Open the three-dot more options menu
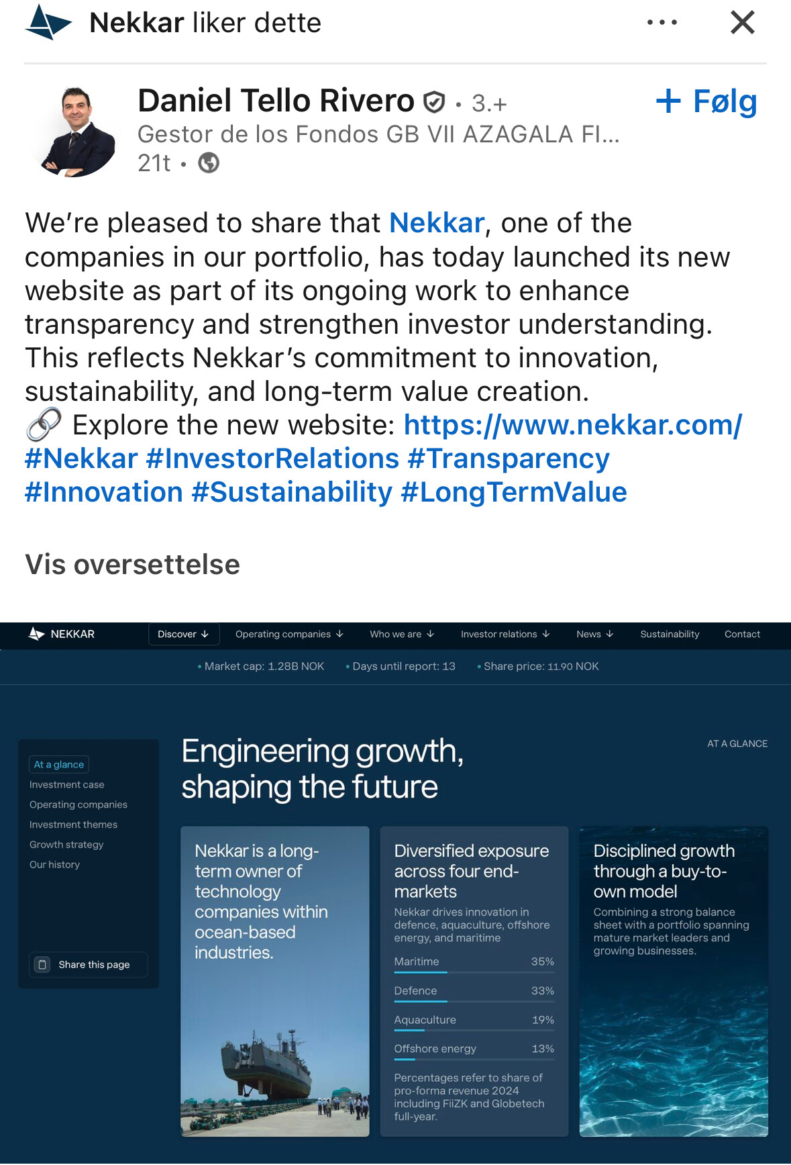This screenshot has height=1165, width=791. click(x=662, y=23)
